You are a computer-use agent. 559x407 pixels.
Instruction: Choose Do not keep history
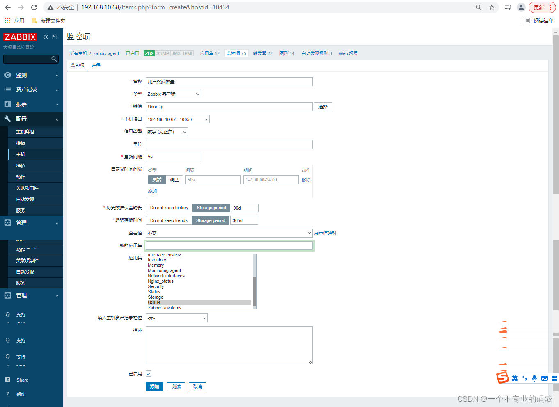169,208
